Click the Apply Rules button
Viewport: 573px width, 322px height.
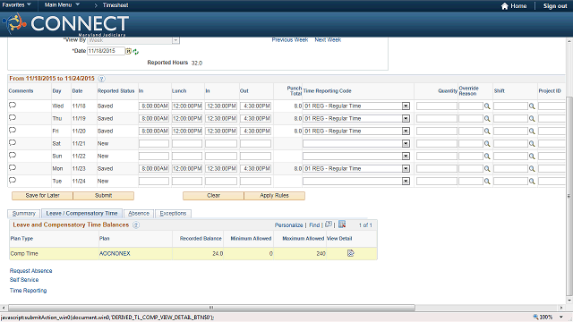tap(275, 196)
